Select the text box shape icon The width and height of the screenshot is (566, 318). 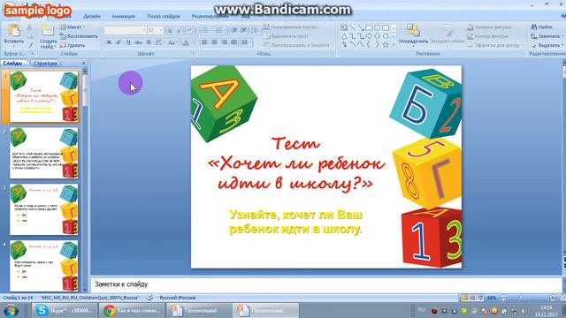point(344,27)
